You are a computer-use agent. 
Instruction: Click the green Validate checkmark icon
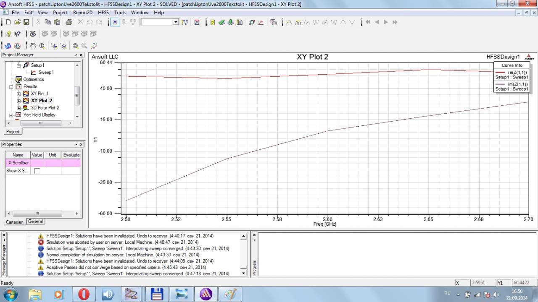point(222,22)
